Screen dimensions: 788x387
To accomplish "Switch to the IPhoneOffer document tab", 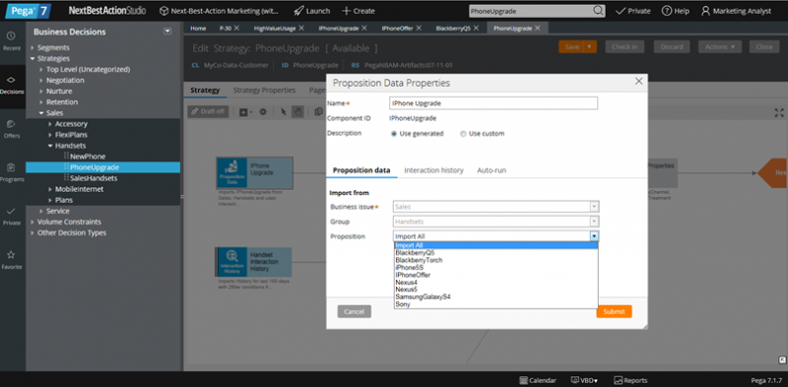I will click(x=397, y=29).
